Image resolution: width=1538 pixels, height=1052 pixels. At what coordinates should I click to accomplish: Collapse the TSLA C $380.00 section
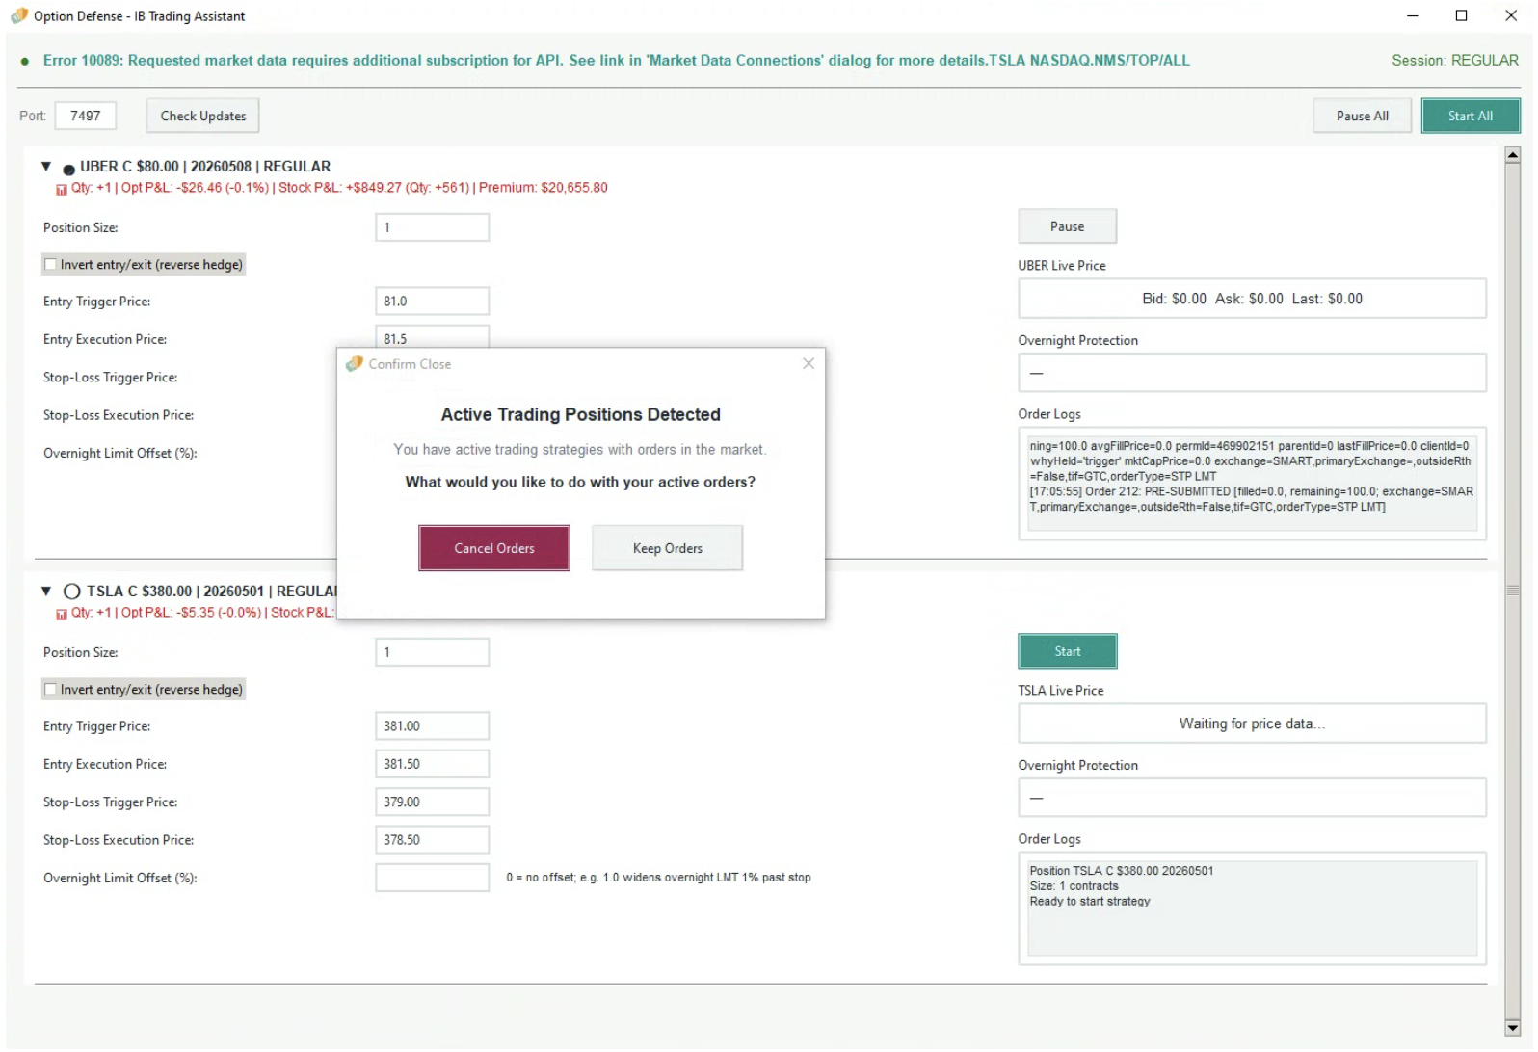pyautogui.click(x=46, y=592)
